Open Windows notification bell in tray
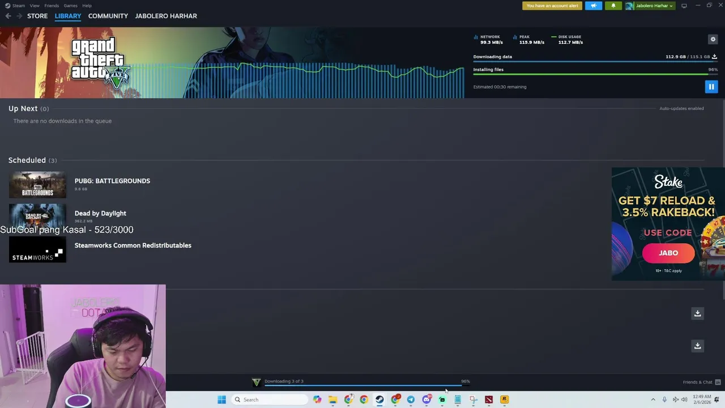Screen dimensions: 725x408 [x=717, y=399]
